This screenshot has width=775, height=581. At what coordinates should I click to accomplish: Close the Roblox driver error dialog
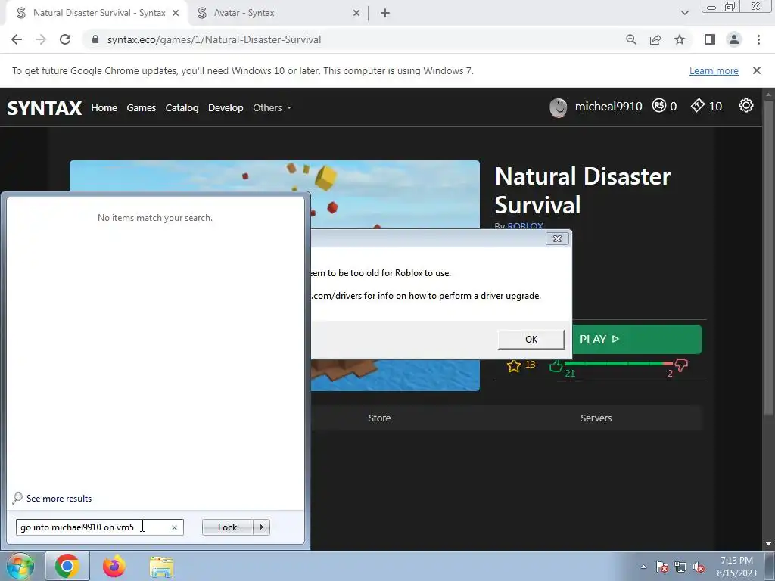557,238
